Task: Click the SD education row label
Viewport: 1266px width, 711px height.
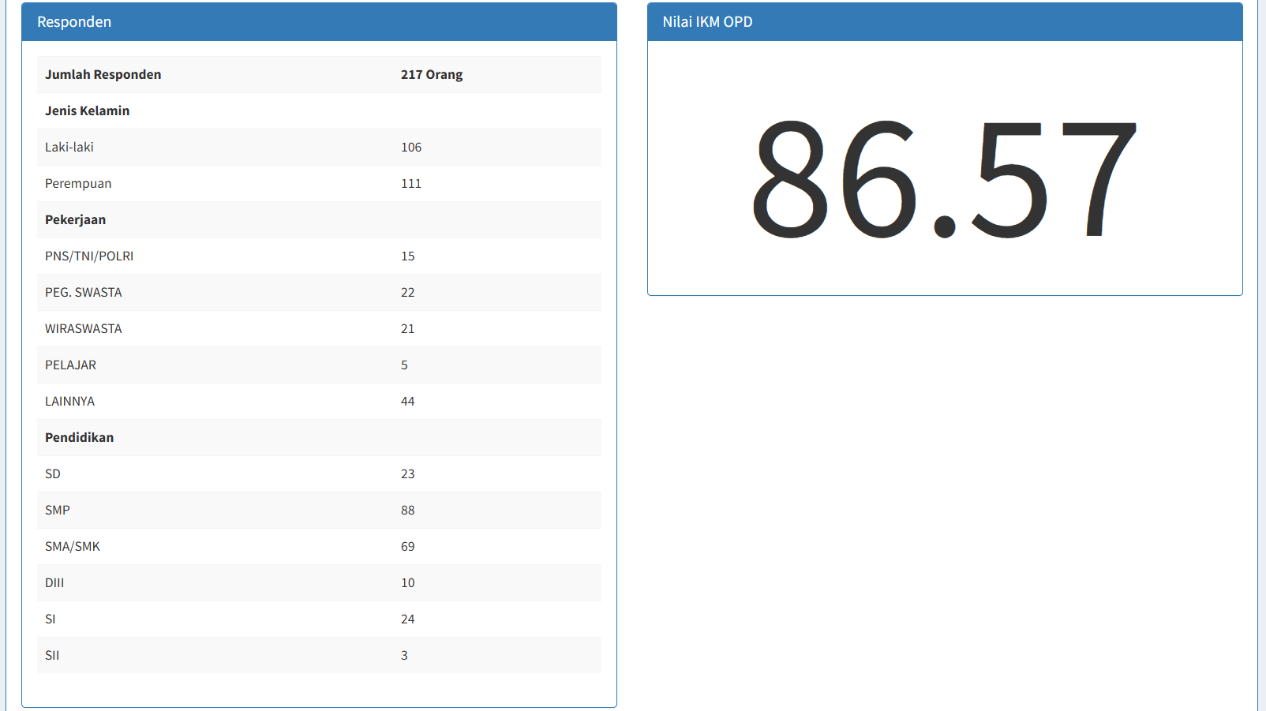Action: [x=53, y=474]
